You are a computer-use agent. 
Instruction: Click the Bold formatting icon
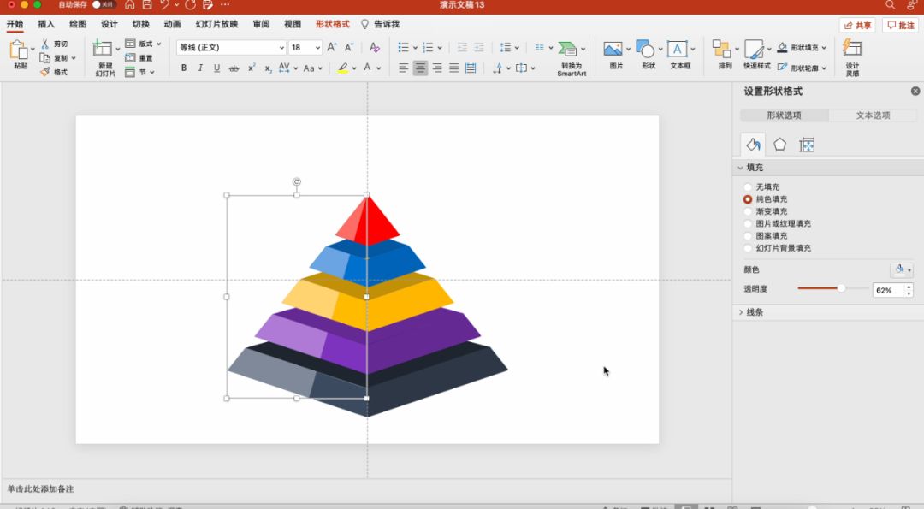[184, 68]
